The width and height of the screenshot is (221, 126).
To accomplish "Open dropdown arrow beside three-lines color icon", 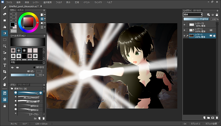I will click(45, 27).
